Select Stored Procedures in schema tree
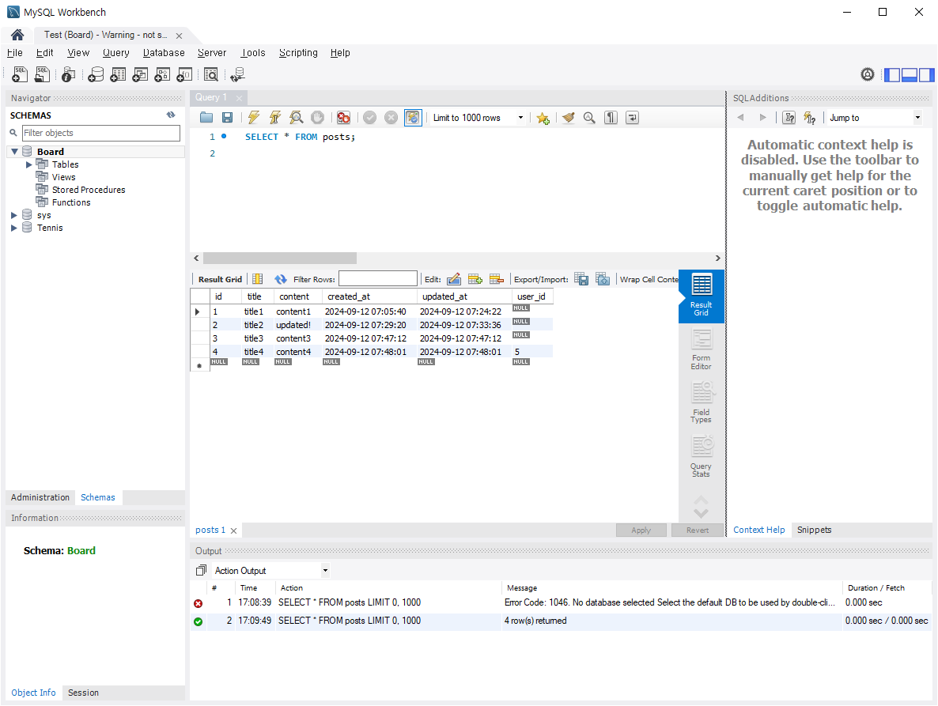The width and height of the screenshot is (938, 706). click(89, 190)
